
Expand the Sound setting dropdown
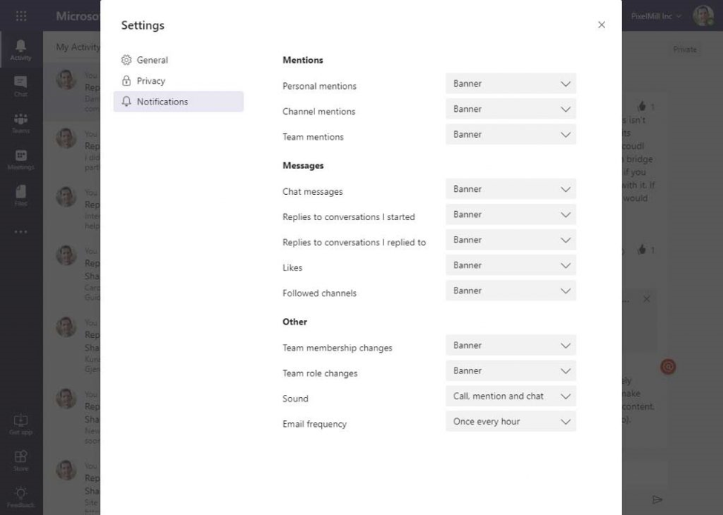[x=510, y=396]
